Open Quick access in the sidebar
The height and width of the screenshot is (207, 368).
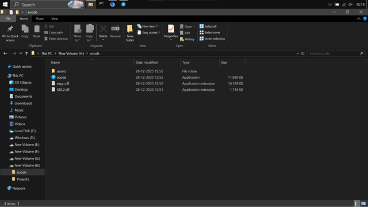pyautogui.click(x=22, y=67)
